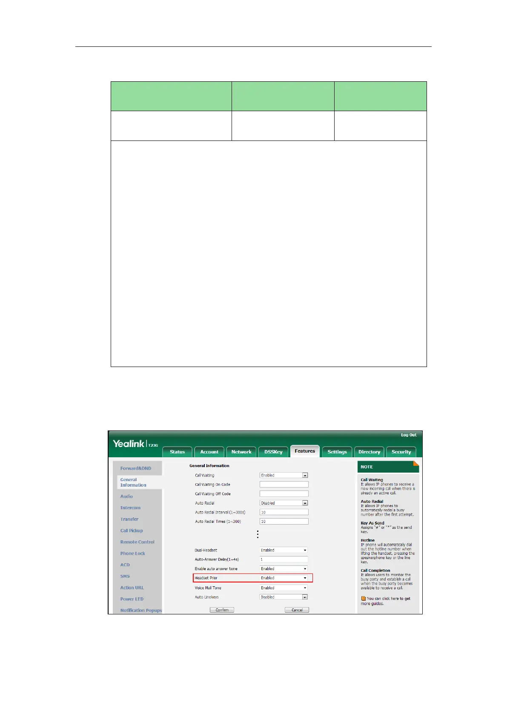Open Phone Lock in the sidebar
The height and width of the screenshot is (717, 507).
pyautogui.click(x=133, y=554)
